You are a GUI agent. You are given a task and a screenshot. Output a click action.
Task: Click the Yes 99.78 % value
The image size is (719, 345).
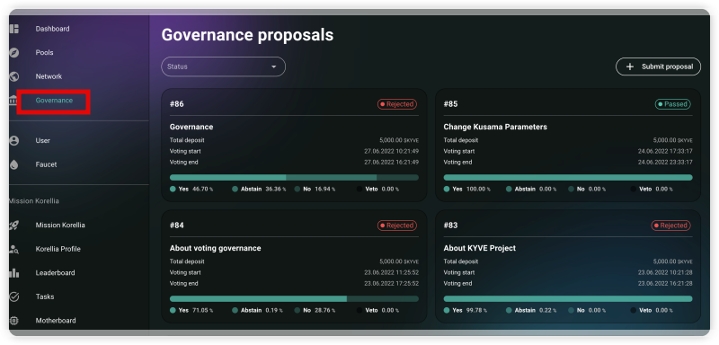pyautogui.click(x=477, y=311)
